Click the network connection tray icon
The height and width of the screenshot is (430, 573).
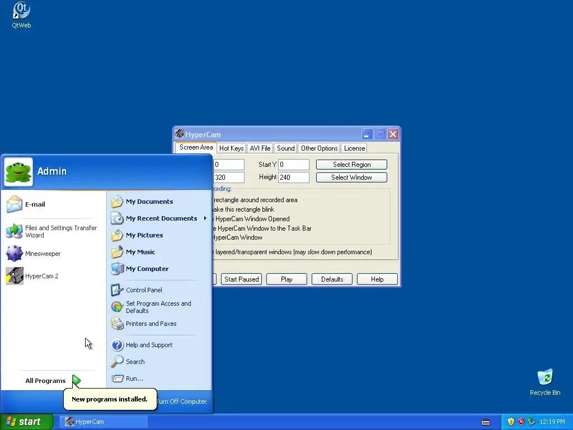(x=532, y=422)
